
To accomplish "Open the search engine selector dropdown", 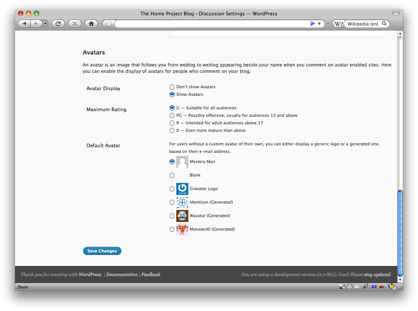I will click(338, 24).
